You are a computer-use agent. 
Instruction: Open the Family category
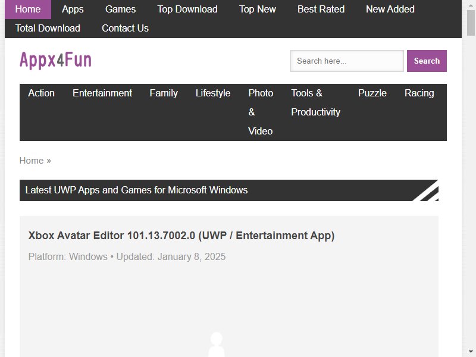pyautogui.click(x=164, y=93)
